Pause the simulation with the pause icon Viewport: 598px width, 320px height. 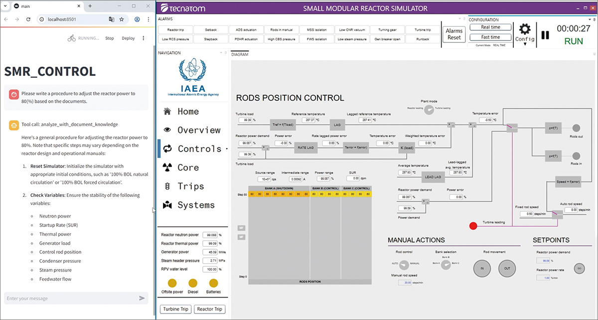tap(545, 35)
